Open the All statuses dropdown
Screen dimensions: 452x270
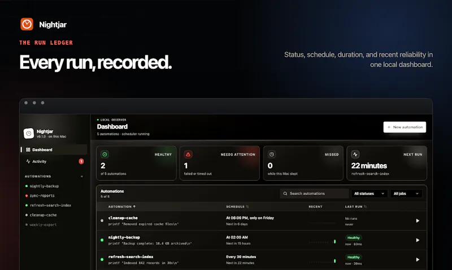tap(370, 193)
